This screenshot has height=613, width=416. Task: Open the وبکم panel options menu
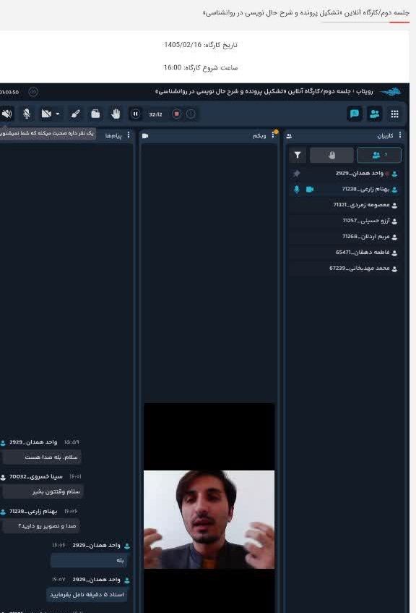point(273,135)
